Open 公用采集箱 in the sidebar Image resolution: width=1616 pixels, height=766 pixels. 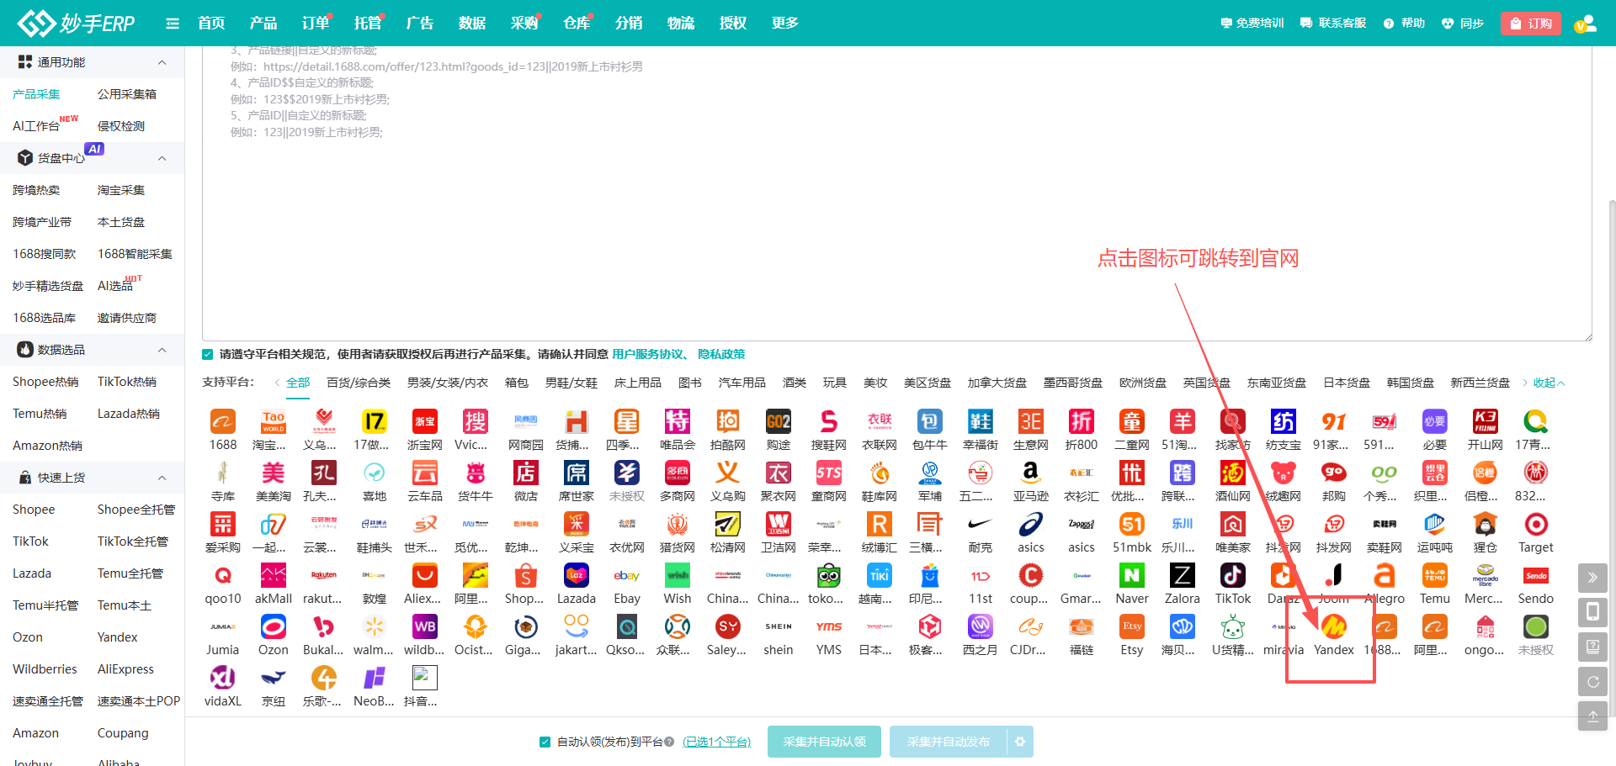coord(127,94)
